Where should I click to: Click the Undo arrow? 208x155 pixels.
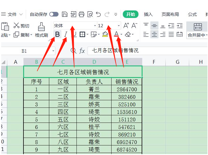point(98,14)
